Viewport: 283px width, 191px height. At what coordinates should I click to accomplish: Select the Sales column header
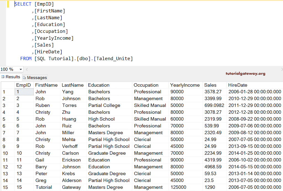211,85
